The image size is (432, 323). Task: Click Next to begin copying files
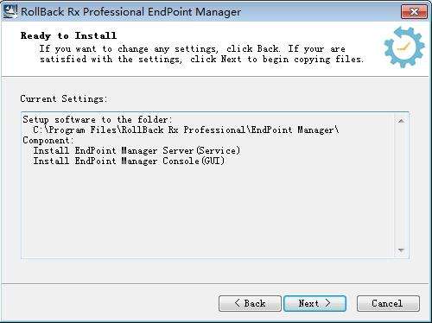[x=314, y=303]
